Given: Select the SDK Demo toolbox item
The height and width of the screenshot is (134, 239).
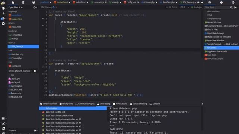Looking at the screenshot, I should (221, 48).
